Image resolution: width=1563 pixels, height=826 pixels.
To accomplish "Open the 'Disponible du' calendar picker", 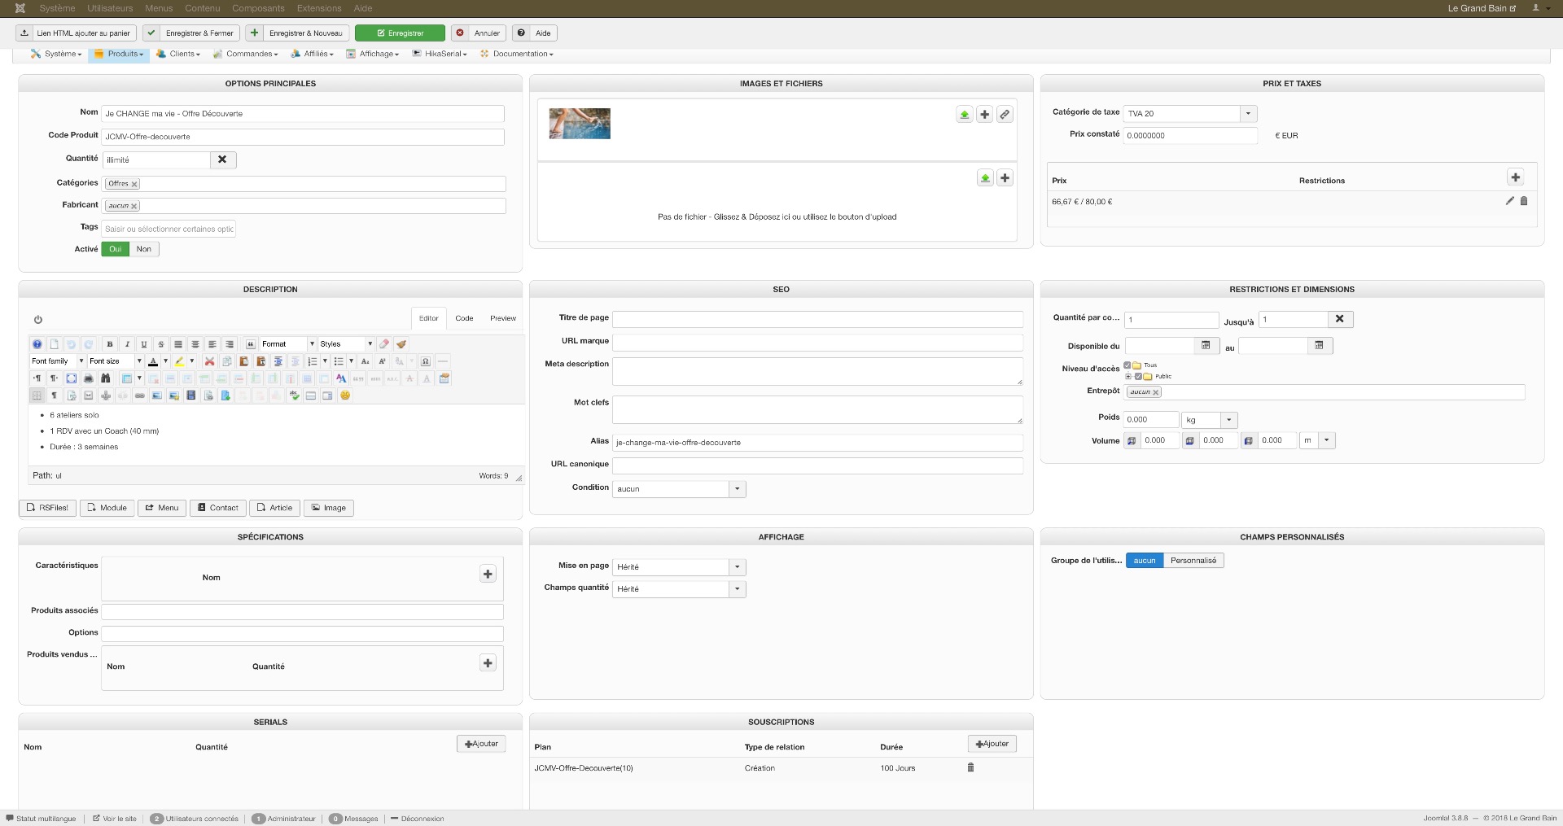I will tap(1206, 346).
